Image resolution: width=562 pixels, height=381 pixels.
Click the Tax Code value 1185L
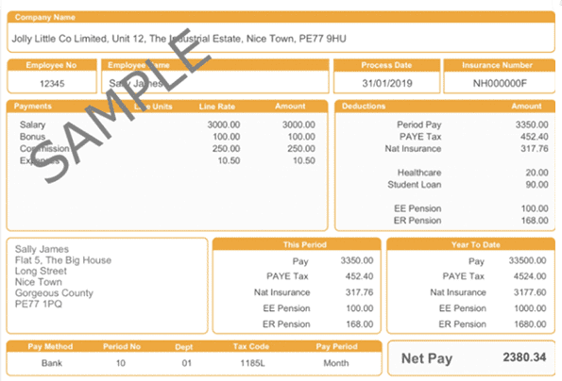(x=252, y=363)
